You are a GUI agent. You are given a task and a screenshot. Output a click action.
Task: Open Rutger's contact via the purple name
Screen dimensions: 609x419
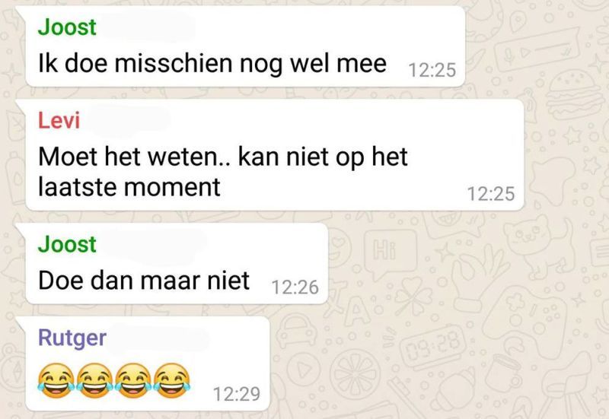[72, 338]
